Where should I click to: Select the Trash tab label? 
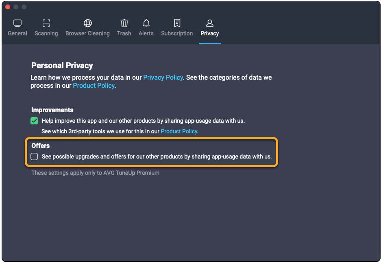(x=124, y=33)
